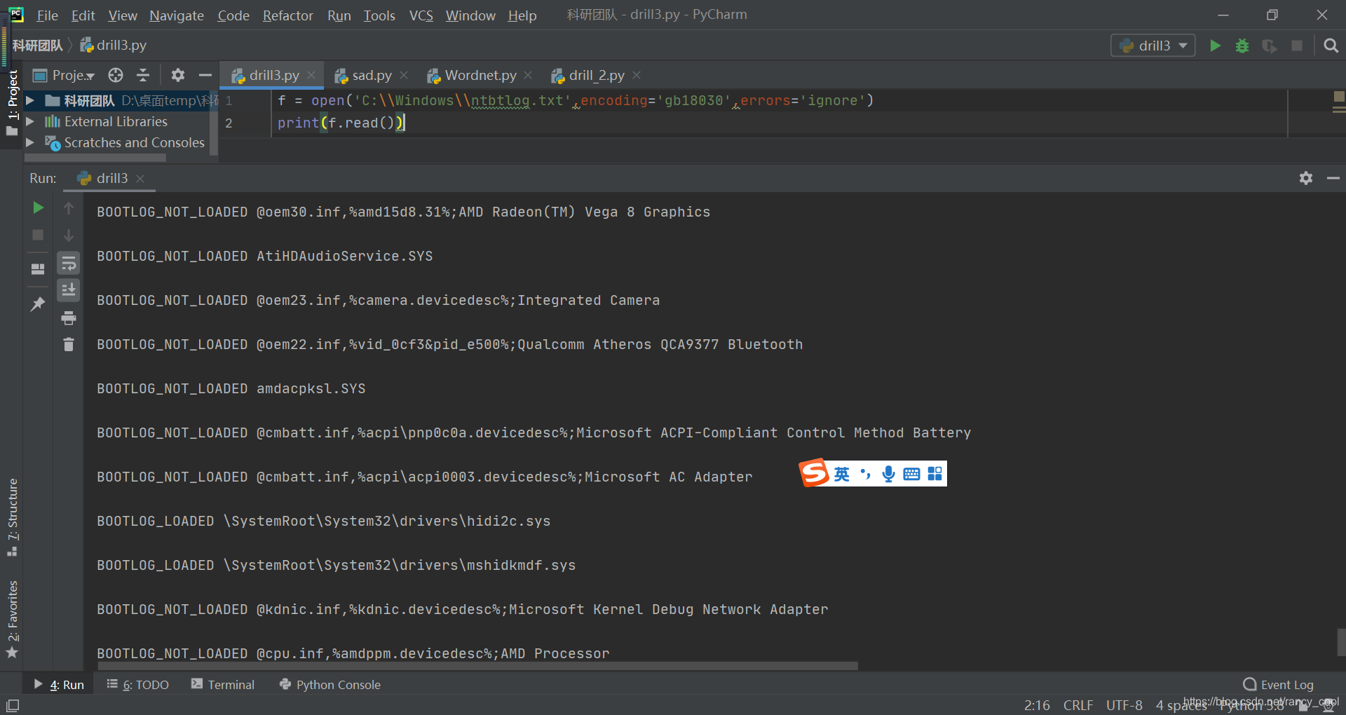Toggle Sogou IME English/Chinese mode
This screenshot has width=1346, height=715.
click(841, 474)
